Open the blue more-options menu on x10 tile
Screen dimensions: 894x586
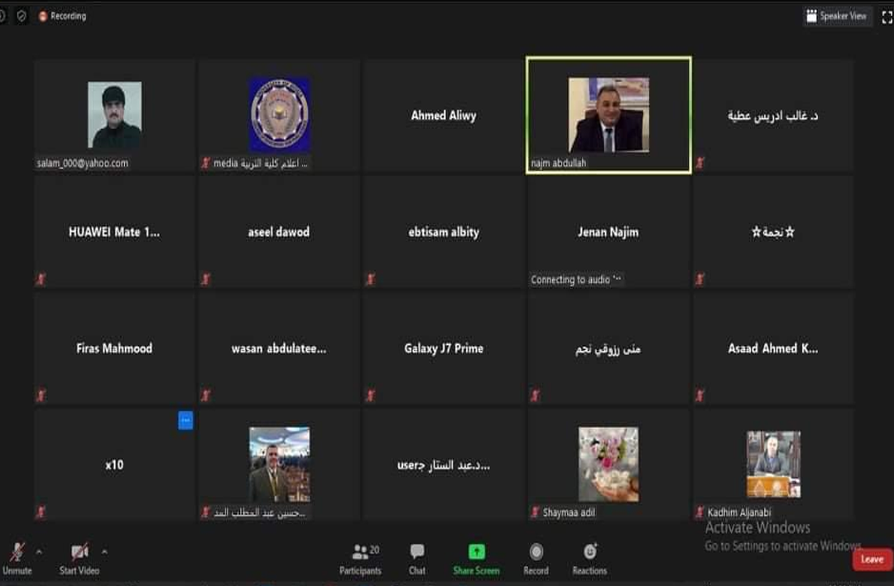185,421
